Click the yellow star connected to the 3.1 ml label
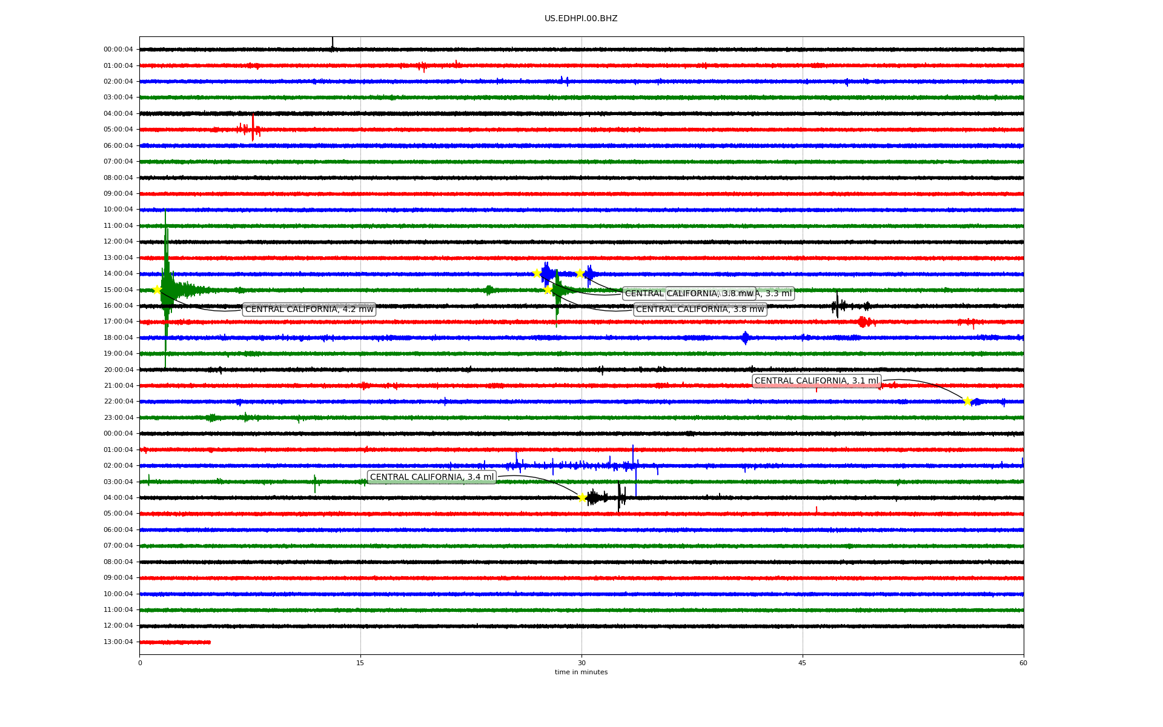The width and height of the screenshot is (1163, 727). (967, 401)
